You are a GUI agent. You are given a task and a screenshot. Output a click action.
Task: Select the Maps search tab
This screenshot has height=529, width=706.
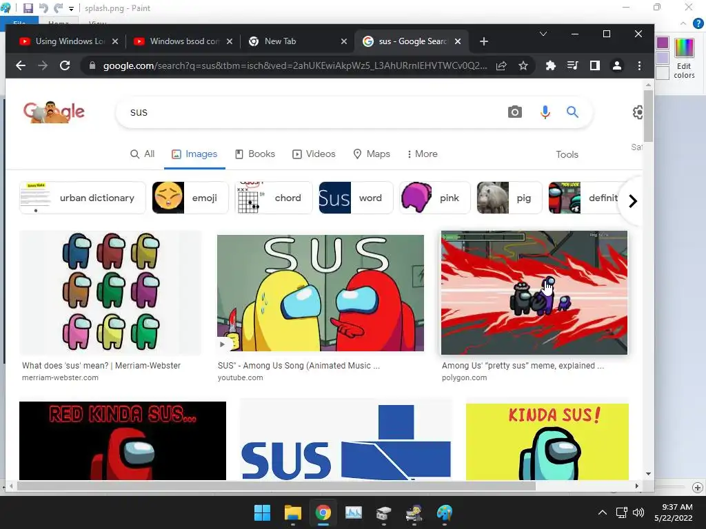click(x=372, y=154)
